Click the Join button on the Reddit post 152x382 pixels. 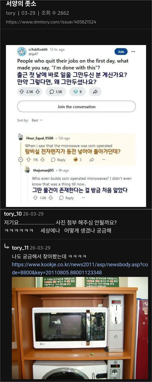coord(121,52)
